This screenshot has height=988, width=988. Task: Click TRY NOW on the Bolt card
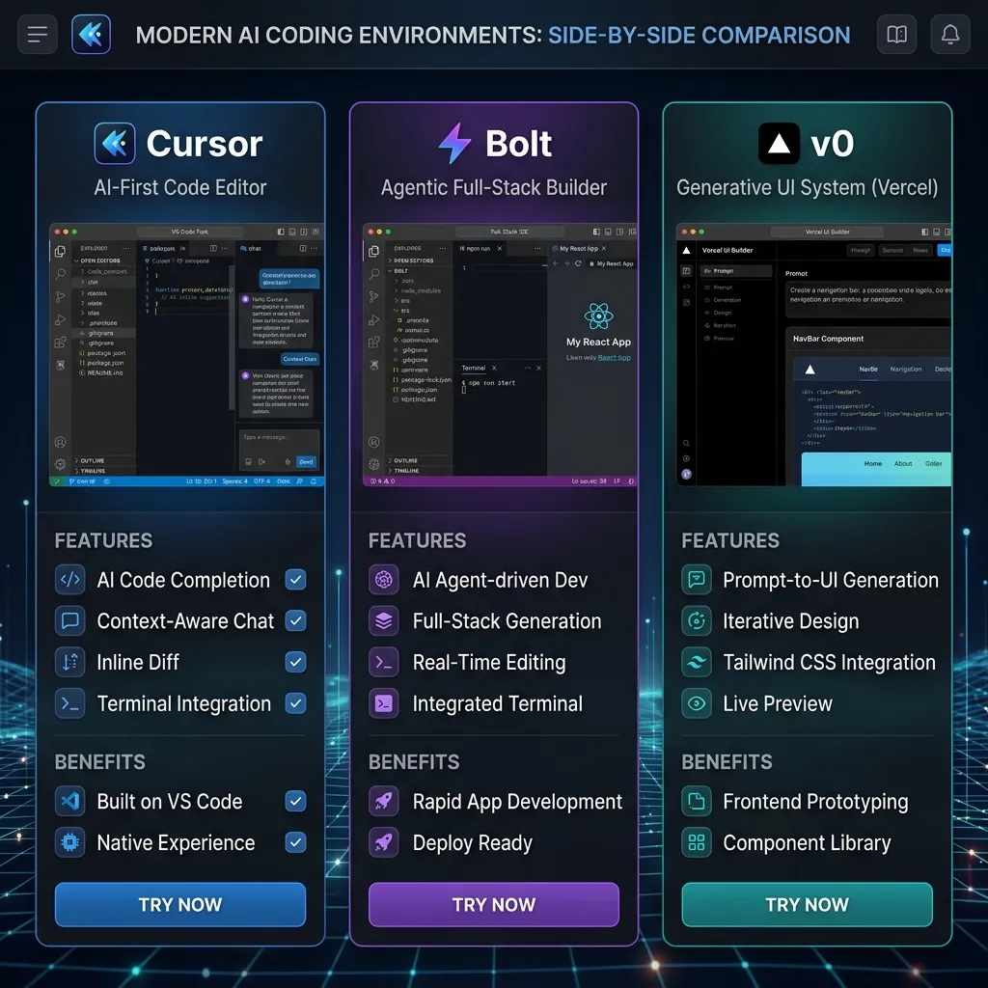coord(493,904)
